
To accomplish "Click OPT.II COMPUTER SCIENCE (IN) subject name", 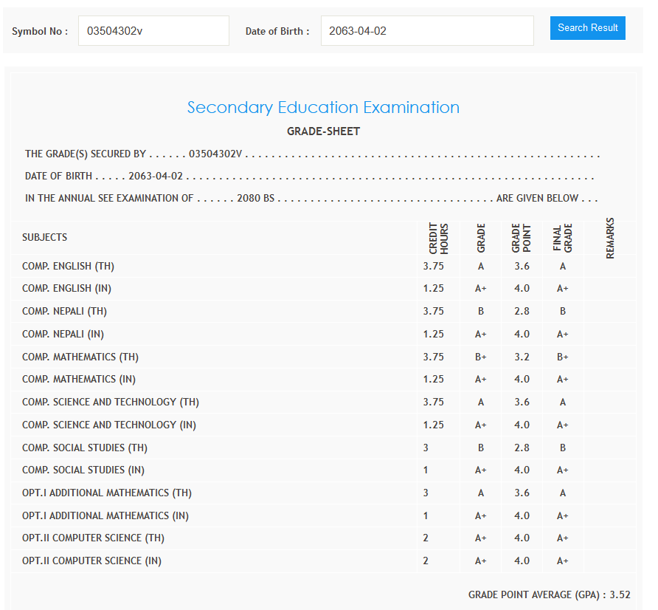I will [91, 561].
